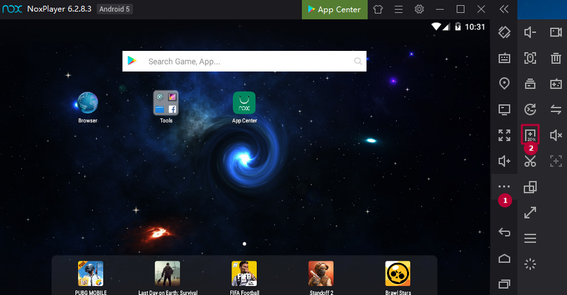The image size is (567, 295).
Task: Increase volume with speaker plus icon
Action: (504, 160)
